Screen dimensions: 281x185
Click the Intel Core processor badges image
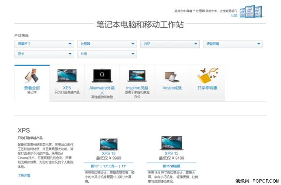(x=251, y=11)
